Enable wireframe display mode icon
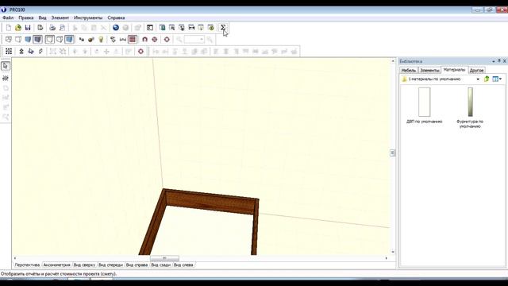 click(x=9, y=40)
